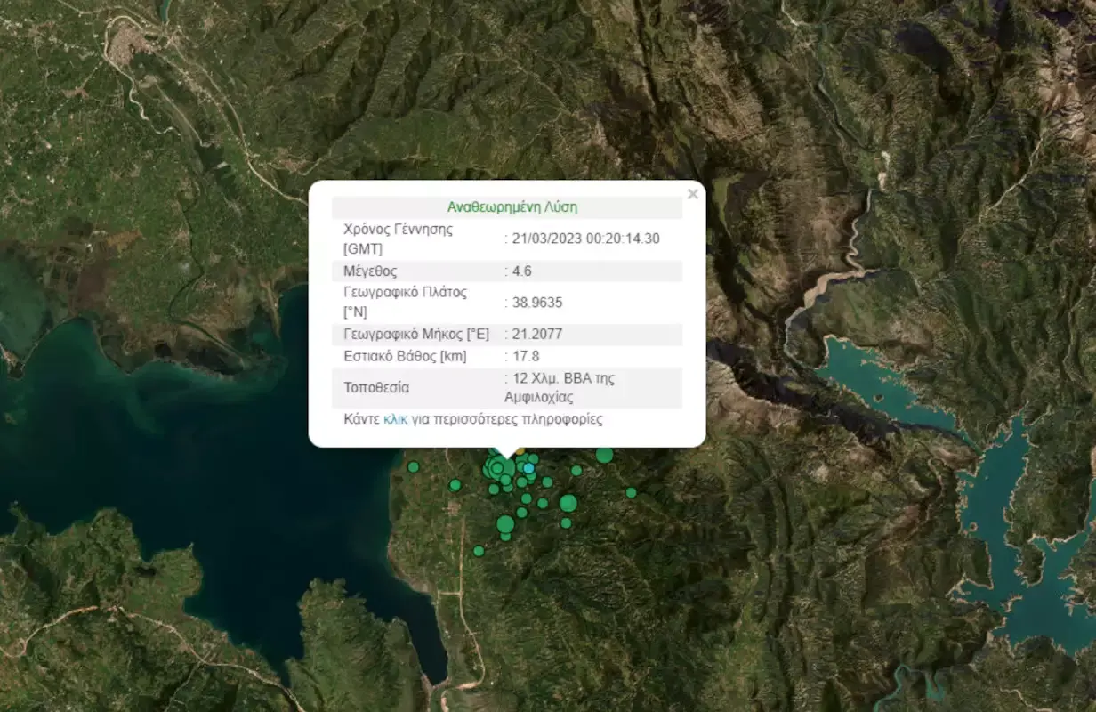Click the easternmost green earthquake marker
The width and height of the screenshot is (1096, 712).
(631, 492)
